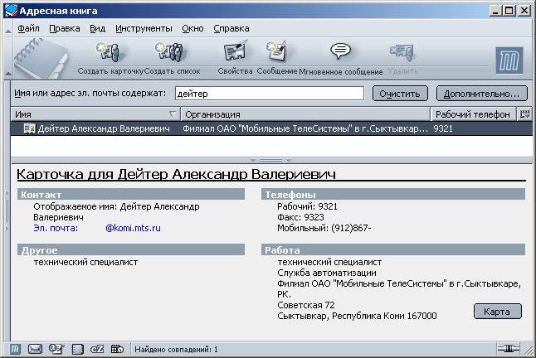Open the Файл menu
The image size is (536, 358).
click(x=28, y=28)
